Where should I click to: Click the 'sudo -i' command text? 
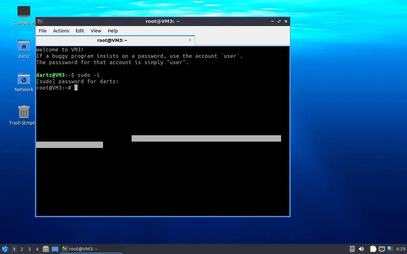pos(88,75)
